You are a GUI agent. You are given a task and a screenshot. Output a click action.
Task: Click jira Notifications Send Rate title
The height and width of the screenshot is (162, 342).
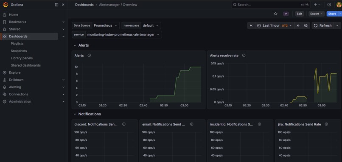(x=299, y=124)
